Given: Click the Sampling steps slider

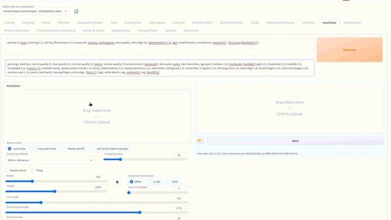Looking at the screenshot, I should [146, 159].
